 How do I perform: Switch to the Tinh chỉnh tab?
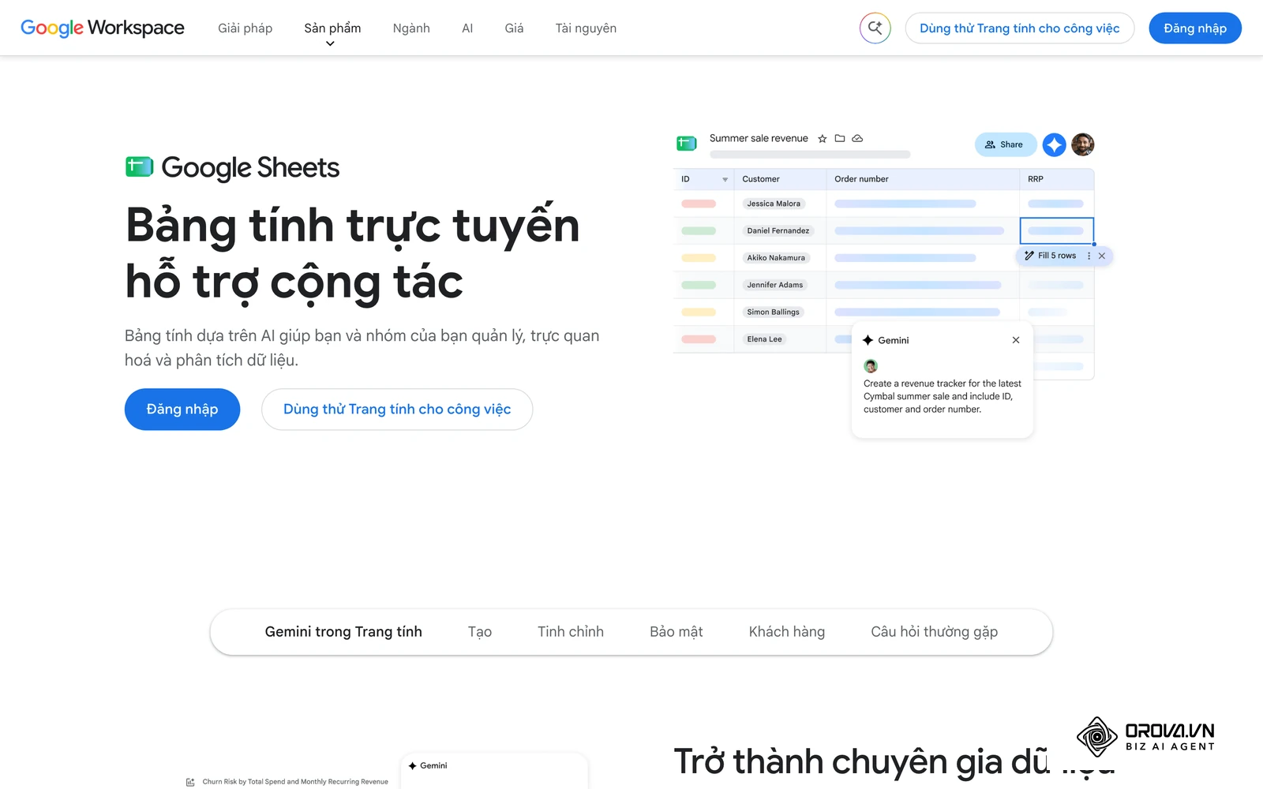coord(571,632)
